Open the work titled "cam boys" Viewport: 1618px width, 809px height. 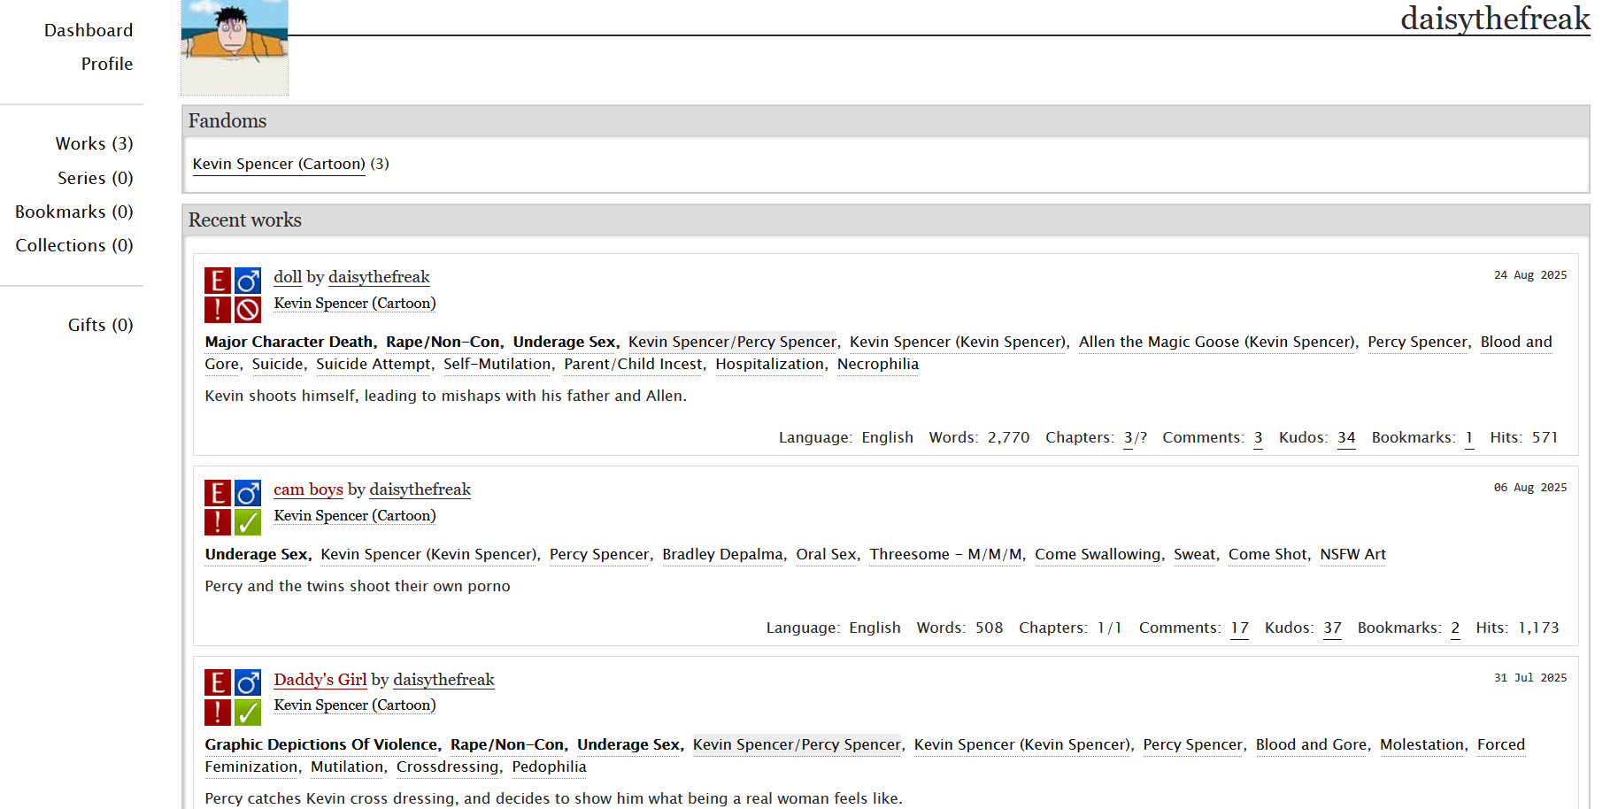click(x=308, y=489)
